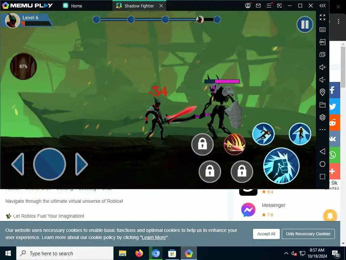Click Only Necessary Cookies button

point(308,234)
